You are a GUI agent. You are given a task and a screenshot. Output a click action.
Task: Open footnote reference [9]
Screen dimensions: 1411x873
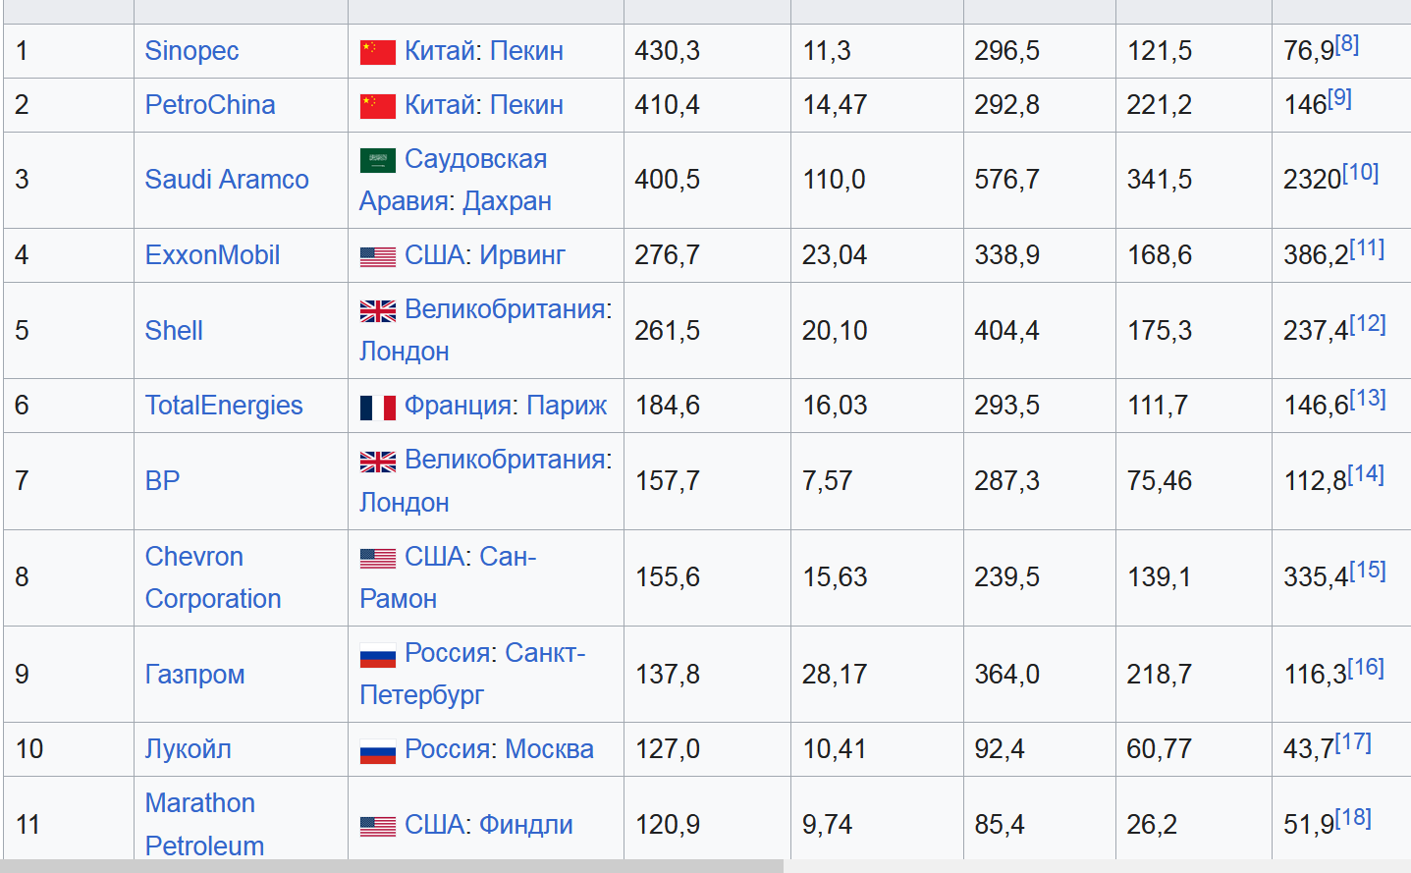pyautogui.click(x=1340, y=98)
